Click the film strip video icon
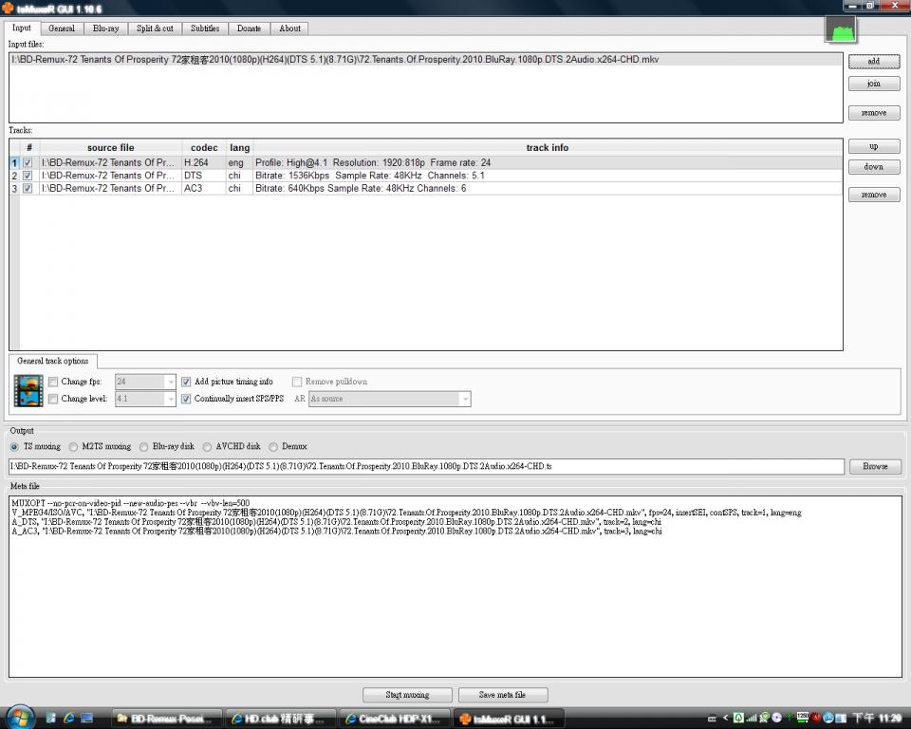The width and height of the screenshot is (911, 729). (28, 391)
